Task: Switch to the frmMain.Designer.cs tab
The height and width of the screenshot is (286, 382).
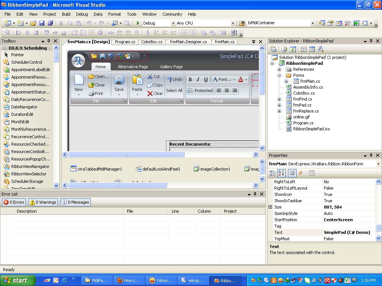Action: tap(188, 42)
